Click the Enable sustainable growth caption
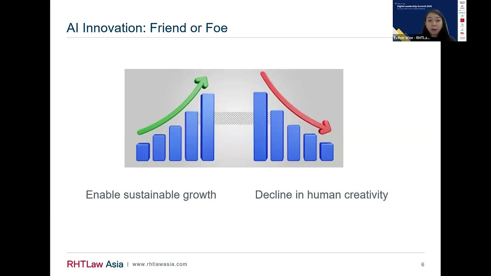The height and width of the screenshot is (276, 491). coord(151,195)
